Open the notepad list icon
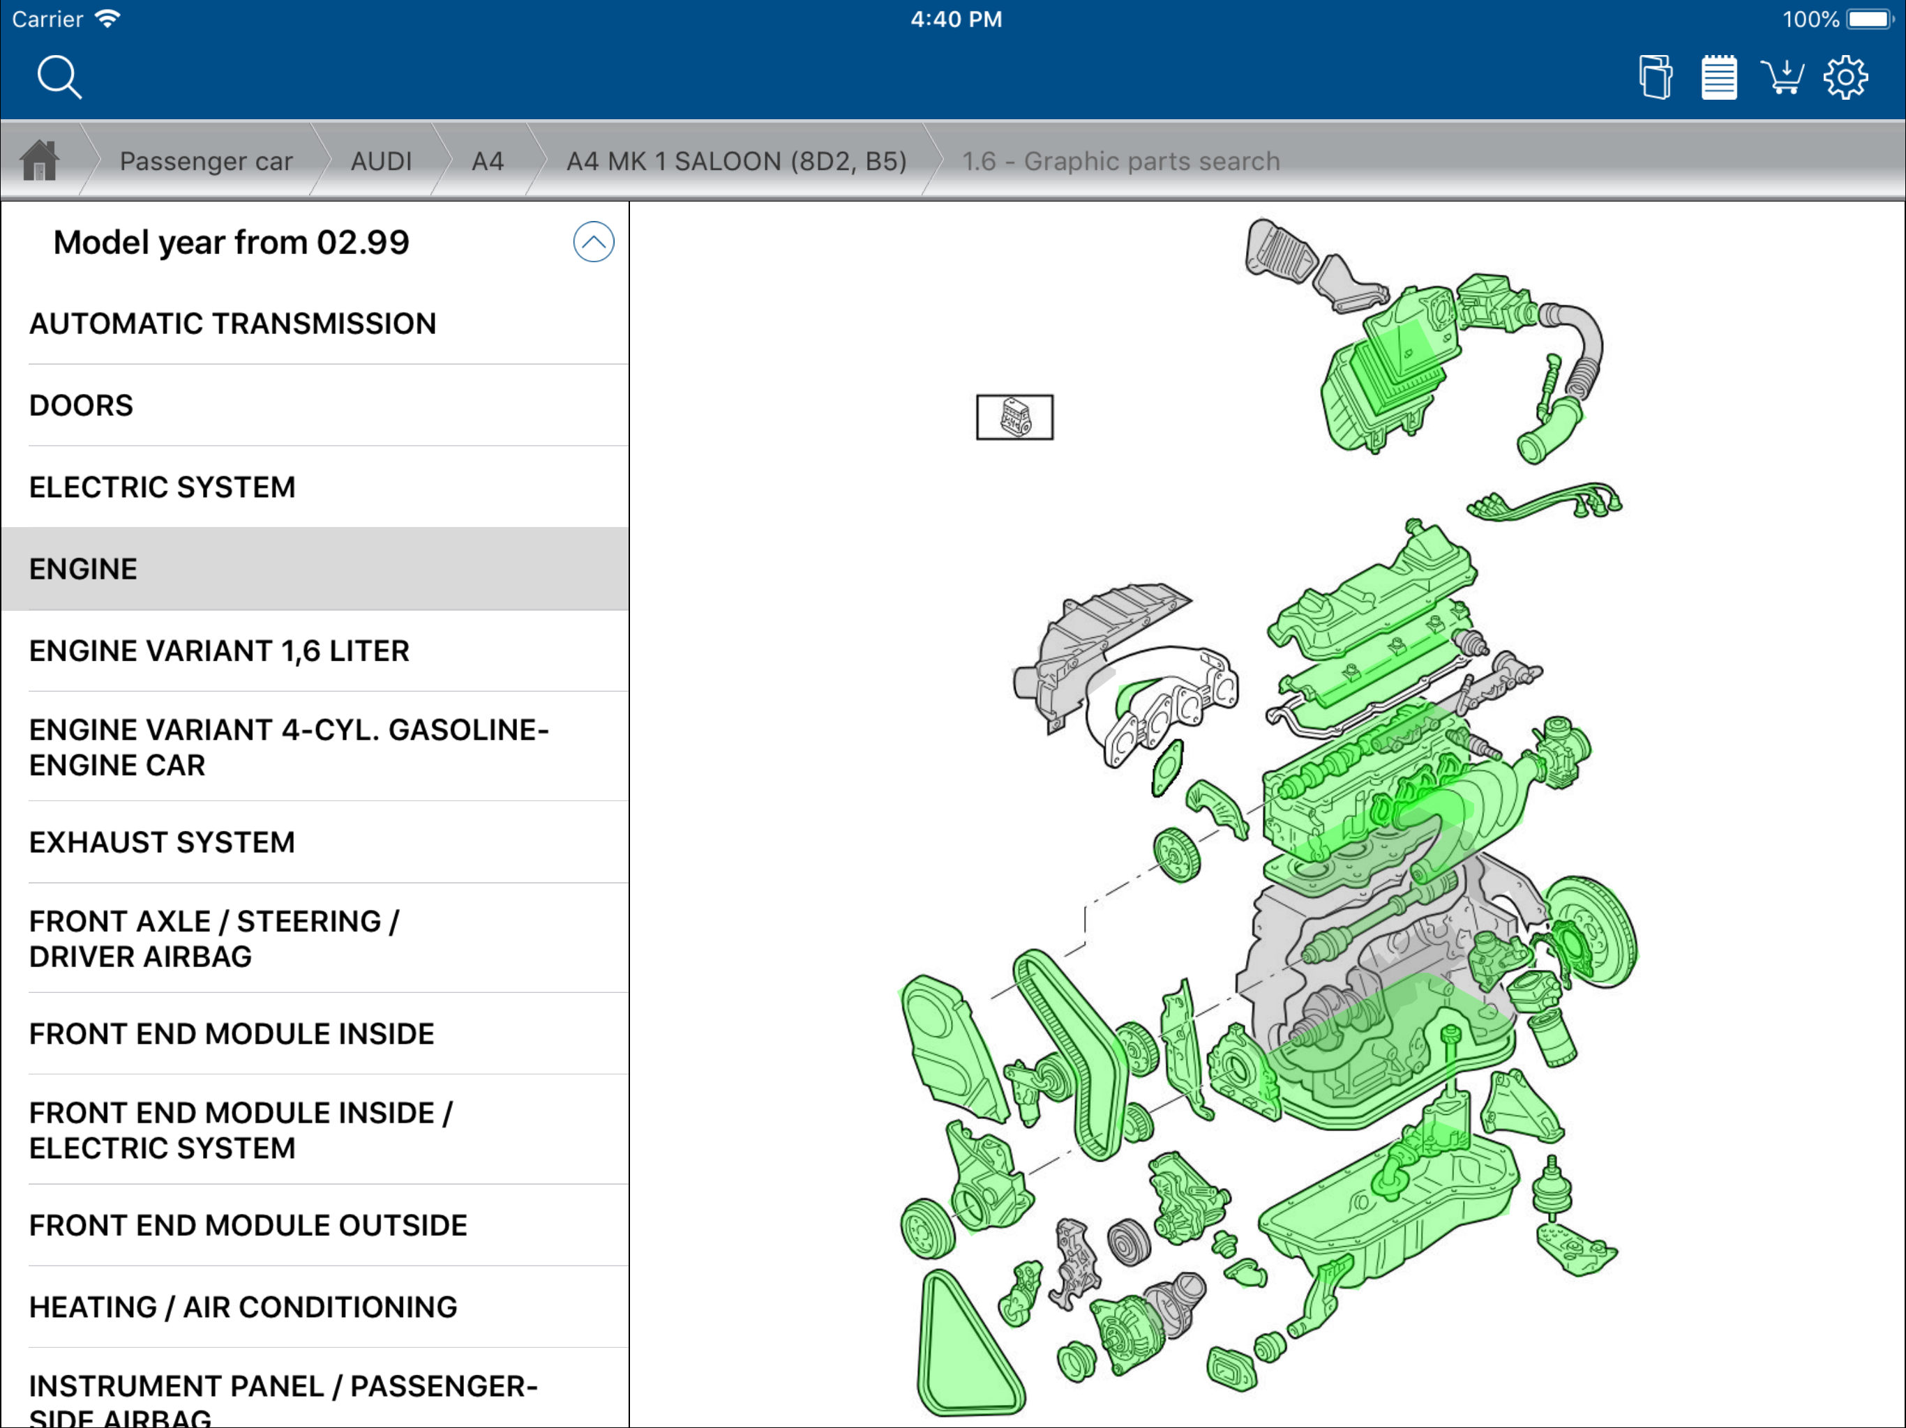Screen dimensions: 1906x1428 click(x=1718, y=77)
